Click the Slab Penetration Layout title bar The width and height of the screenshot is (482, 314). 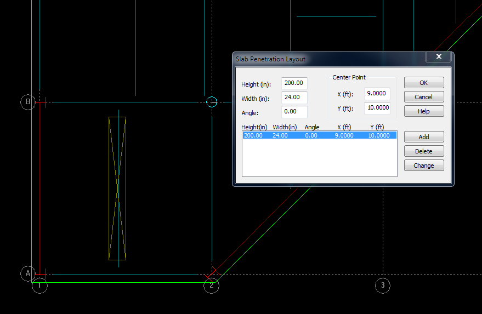click(x=329, y=59)
